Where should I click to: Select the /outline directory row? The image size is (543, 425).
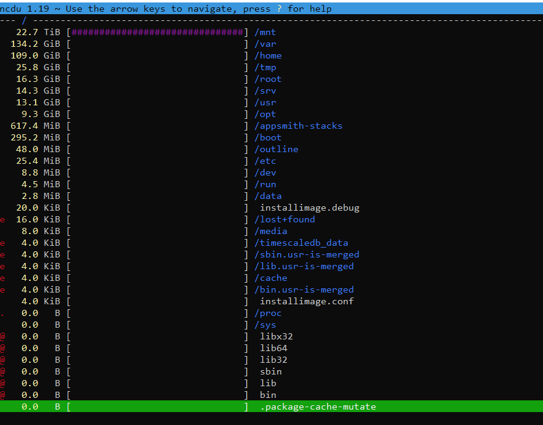point(271,149)
